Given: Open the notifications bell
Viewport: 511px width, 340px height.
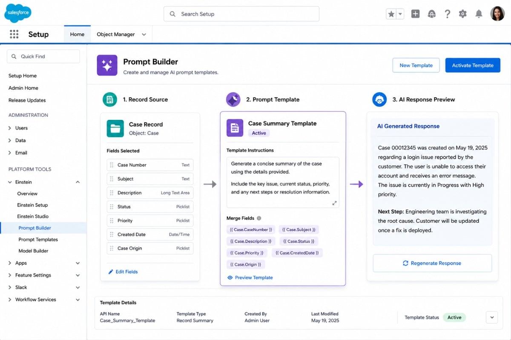Looking at the screenshot, I should tap(479, 14).
